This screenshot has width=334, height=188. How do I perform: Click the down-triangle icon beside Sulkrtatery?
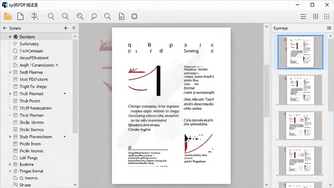[15, 44]
